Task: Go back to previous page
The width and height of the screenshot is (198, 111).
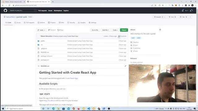Action: (x=3, y=6)
